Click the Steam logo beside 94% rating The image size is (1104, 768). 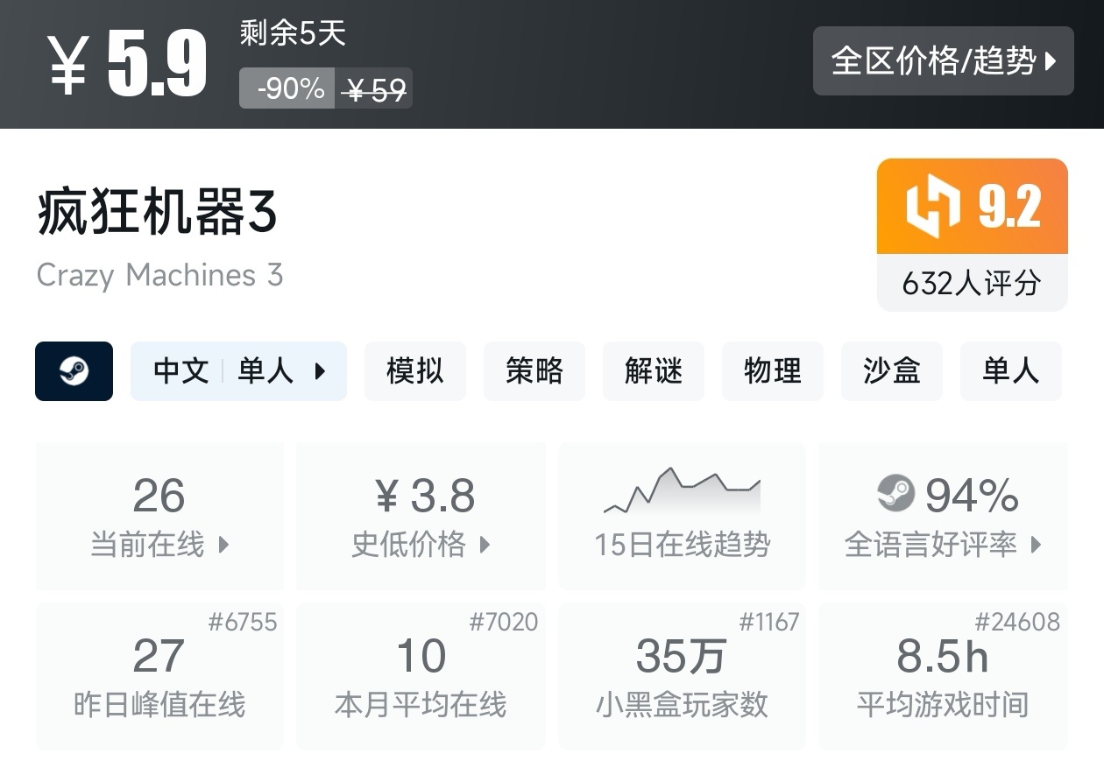tap(895, 494)
